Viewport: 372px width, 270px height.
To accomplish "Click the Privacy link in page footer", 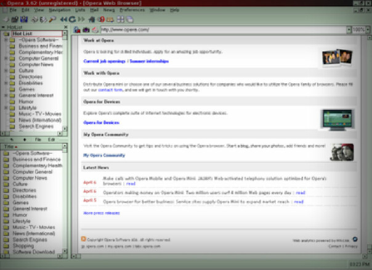I will click(351, 246).
